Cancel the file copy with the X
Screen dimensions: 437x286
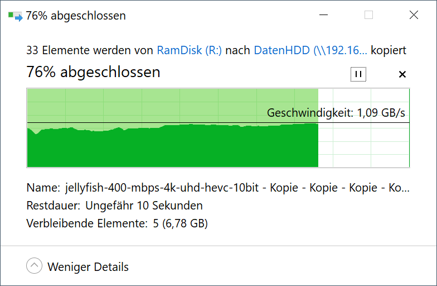pos(402,74)
